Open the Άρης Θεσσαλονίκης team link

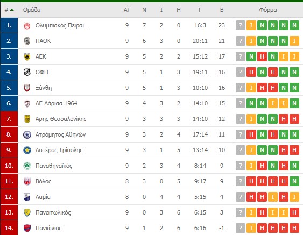[x=61, y=119]
